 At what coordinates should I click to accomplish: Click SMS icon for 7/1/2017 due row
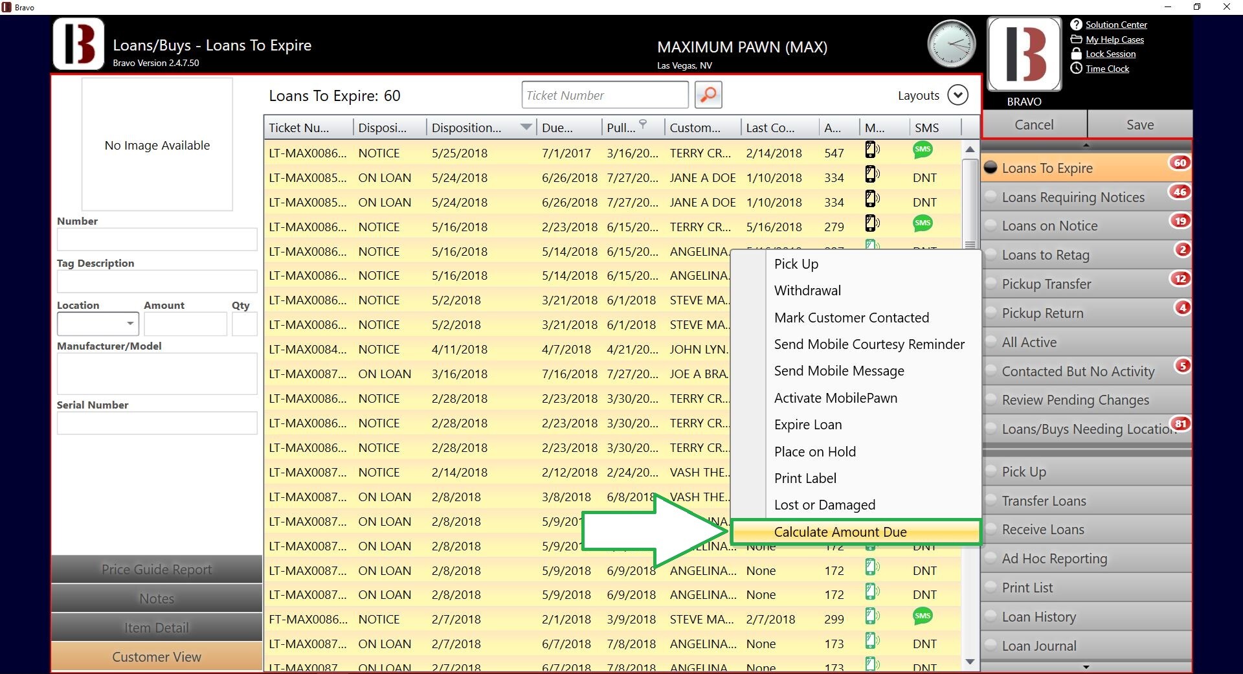coord(923,150)
